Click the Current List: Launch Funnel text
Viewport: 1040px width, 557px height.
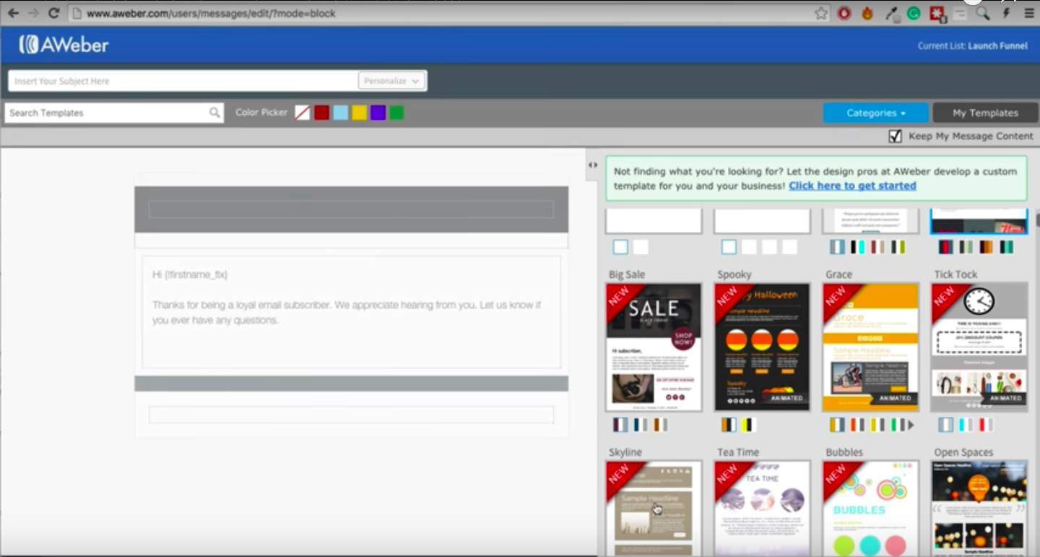point(972,46)
